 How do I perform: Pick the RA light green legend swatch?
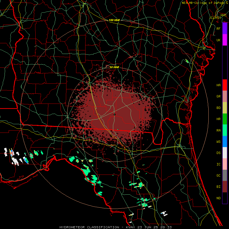pyautogui.click(x=225, y=130)
